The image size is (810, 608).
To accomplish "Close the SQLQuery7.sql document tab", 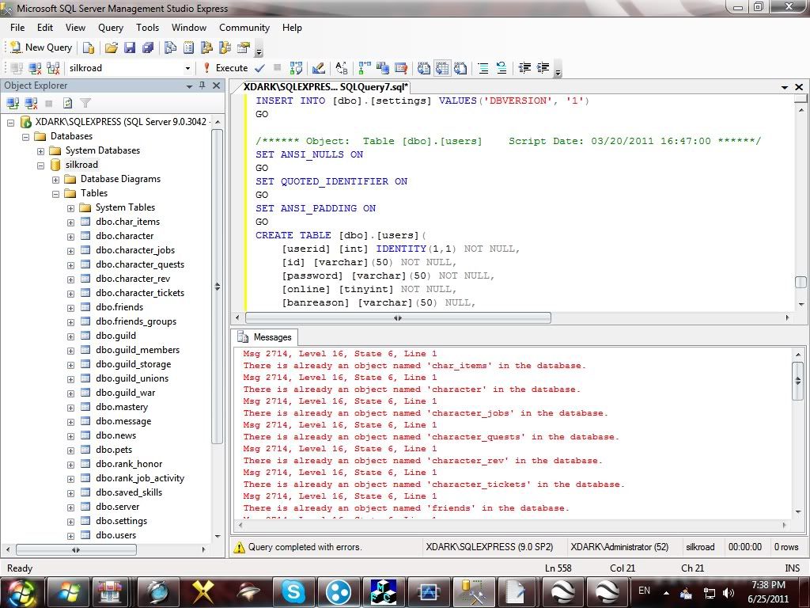I will click(799, 87).
